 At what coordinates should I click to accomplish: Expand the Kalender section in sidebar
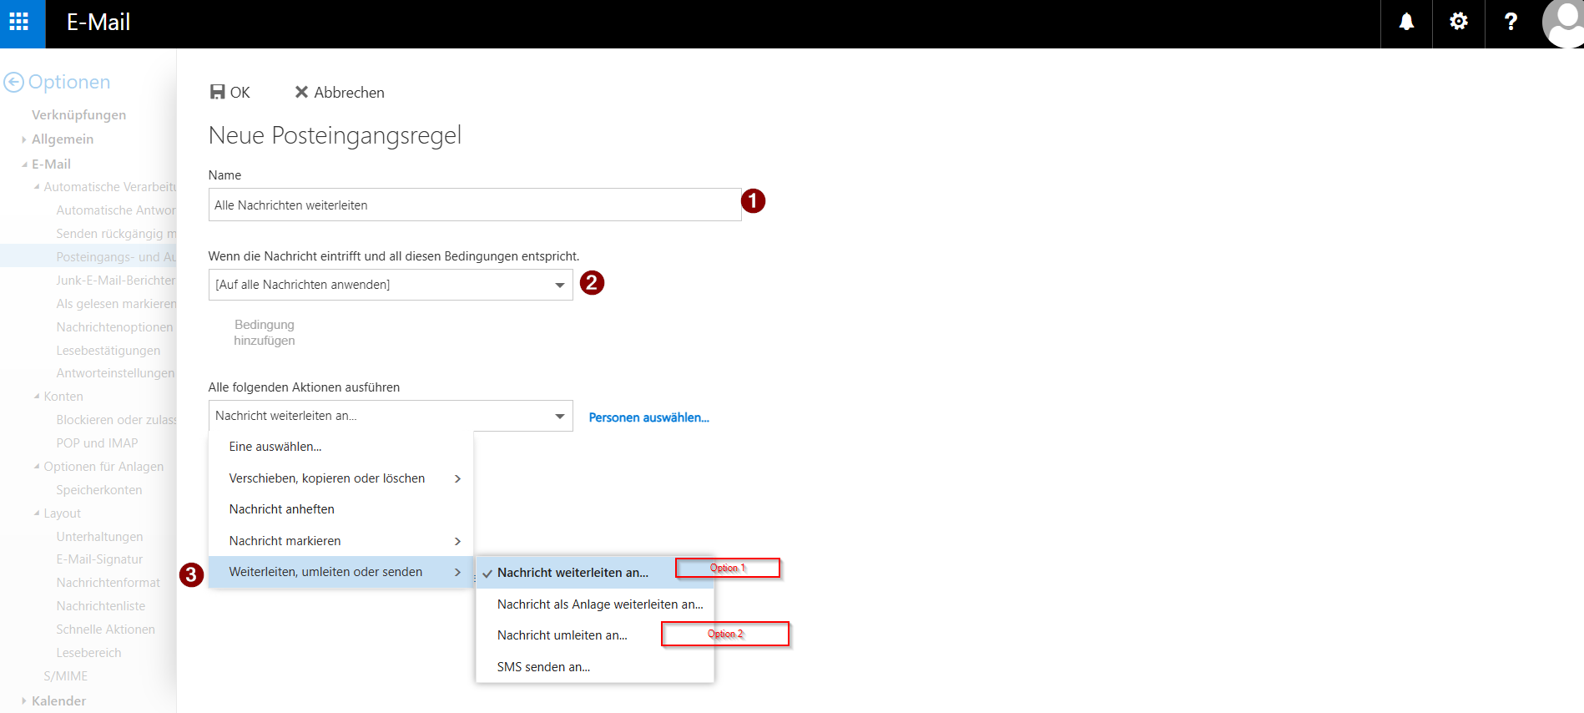(x=58, y=701)
